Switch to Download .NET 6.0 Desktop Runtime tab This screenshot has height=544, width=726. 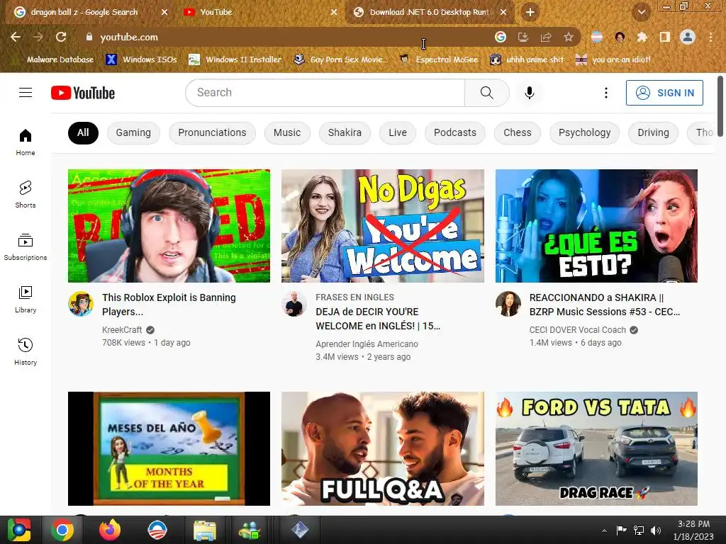point(429,12)
